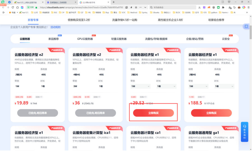
Task: Select the 企服/建站/营销 category tab
Action: pyautogui.click(x=195, y=39)
